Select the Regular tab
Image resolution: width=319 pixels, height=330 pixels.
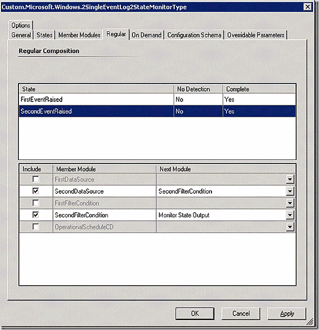click(116, 34)
